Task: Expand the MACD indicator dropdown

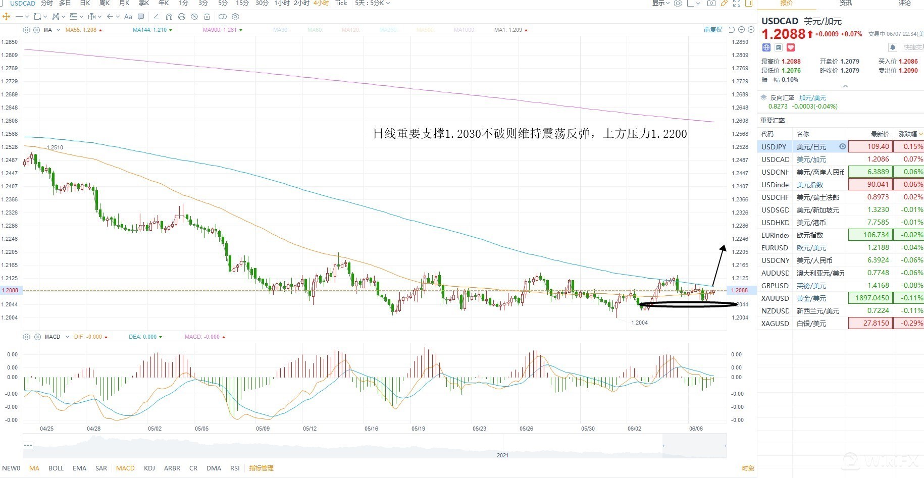Action: click(67, 337)
